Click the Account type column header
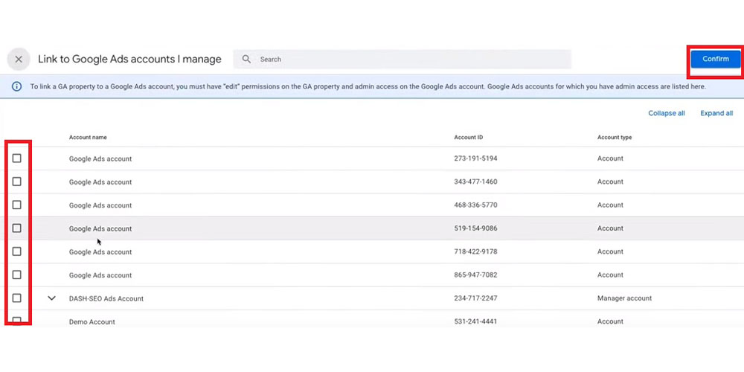Screen dimensions: 744x372 615,138
